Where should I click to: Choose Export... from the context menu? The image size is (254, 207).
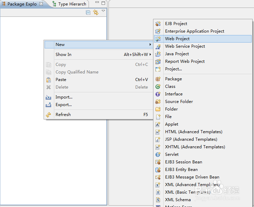(99, 105)
